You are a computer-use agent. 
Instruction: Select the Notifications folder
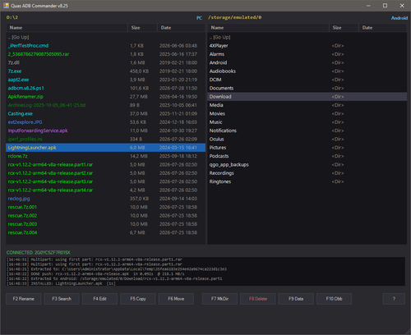(307, 131)
